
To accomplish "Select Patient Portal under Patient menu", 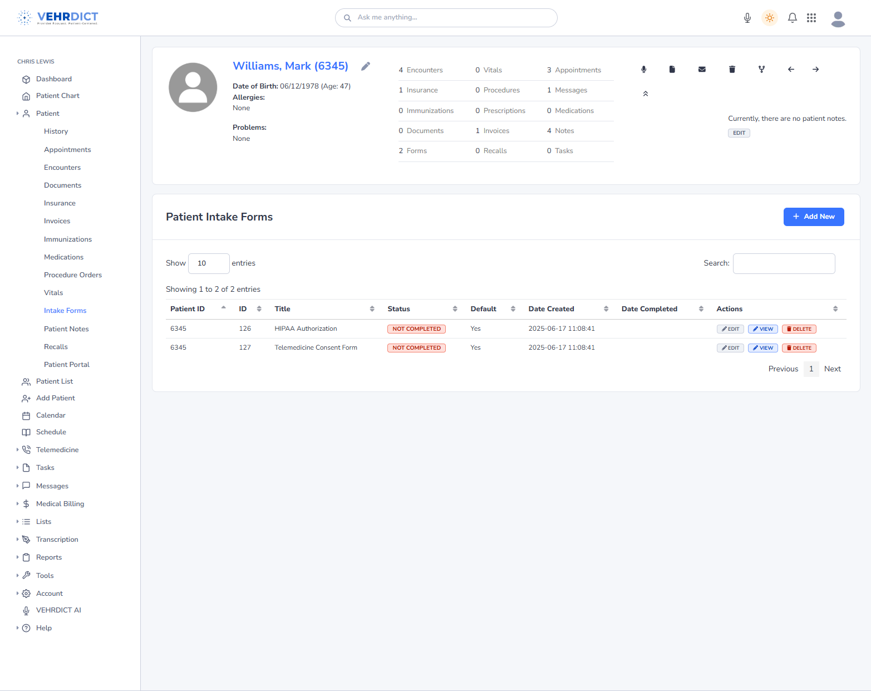I will (67, 365).
